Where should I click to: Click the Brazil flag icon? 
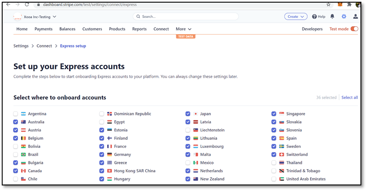click(x=24, y=155)
